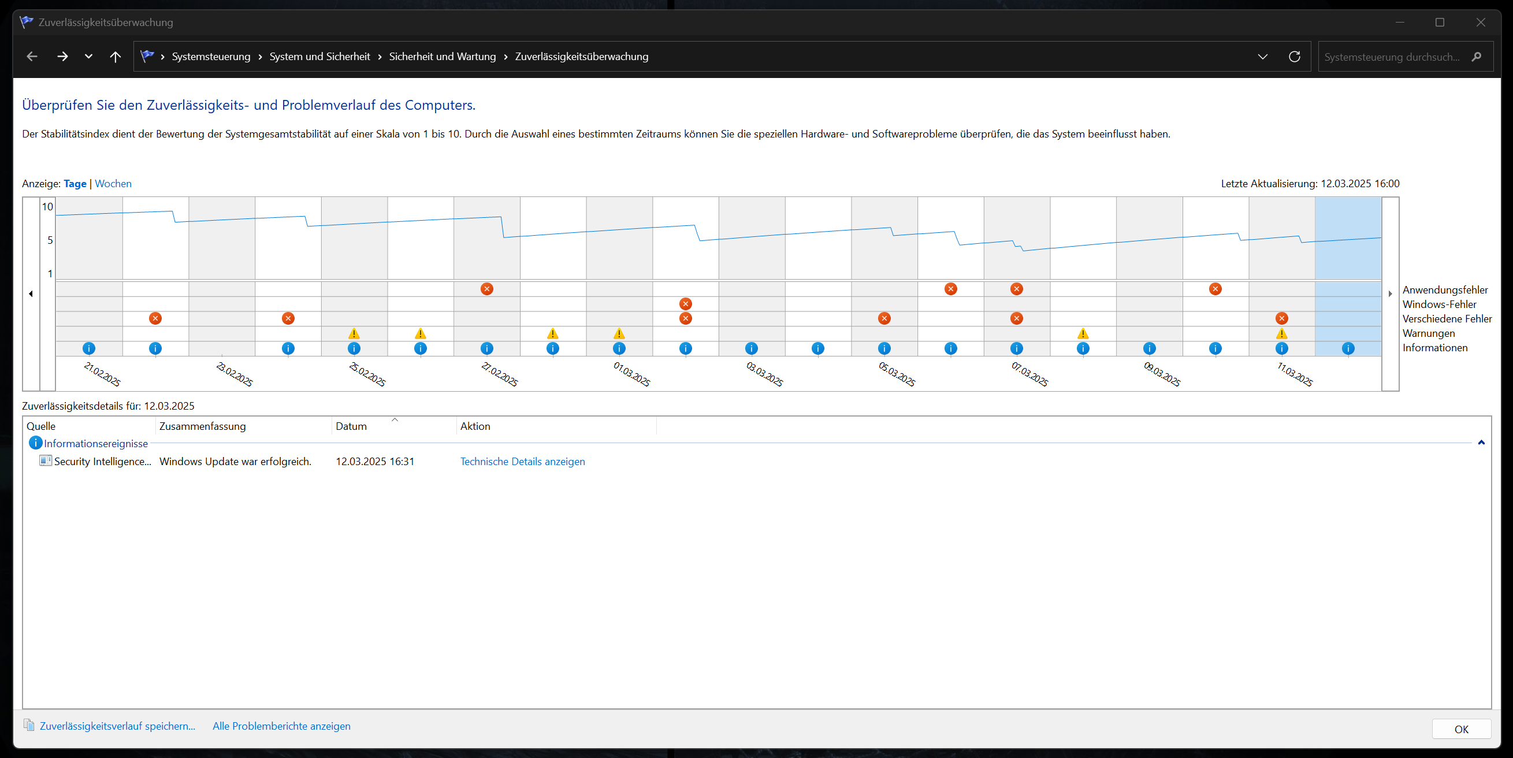Click Zuverlässigkeitsverlauf speichern link
Image resolution: width=1513 pixels, height=758 pixels.
[117, 726]
